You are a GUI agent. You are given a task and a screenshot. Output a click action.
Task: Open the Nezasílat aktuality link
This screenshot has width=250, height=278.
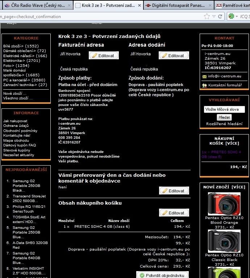click(x=18, y=155)
